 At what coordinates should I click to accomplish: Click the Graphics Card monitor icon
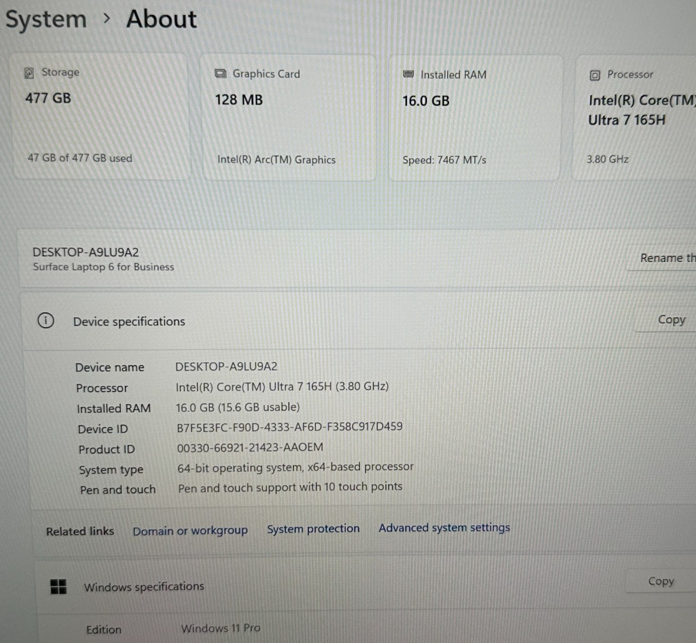click(221, 74)
